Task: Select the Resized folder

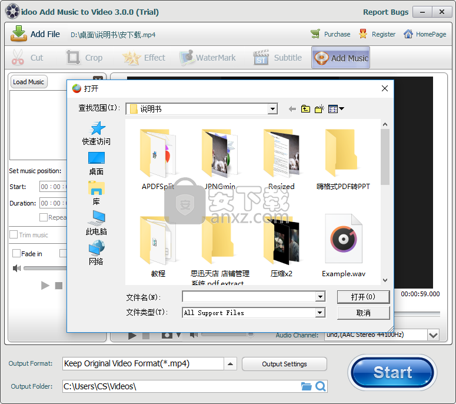Action: coord(281,159)
